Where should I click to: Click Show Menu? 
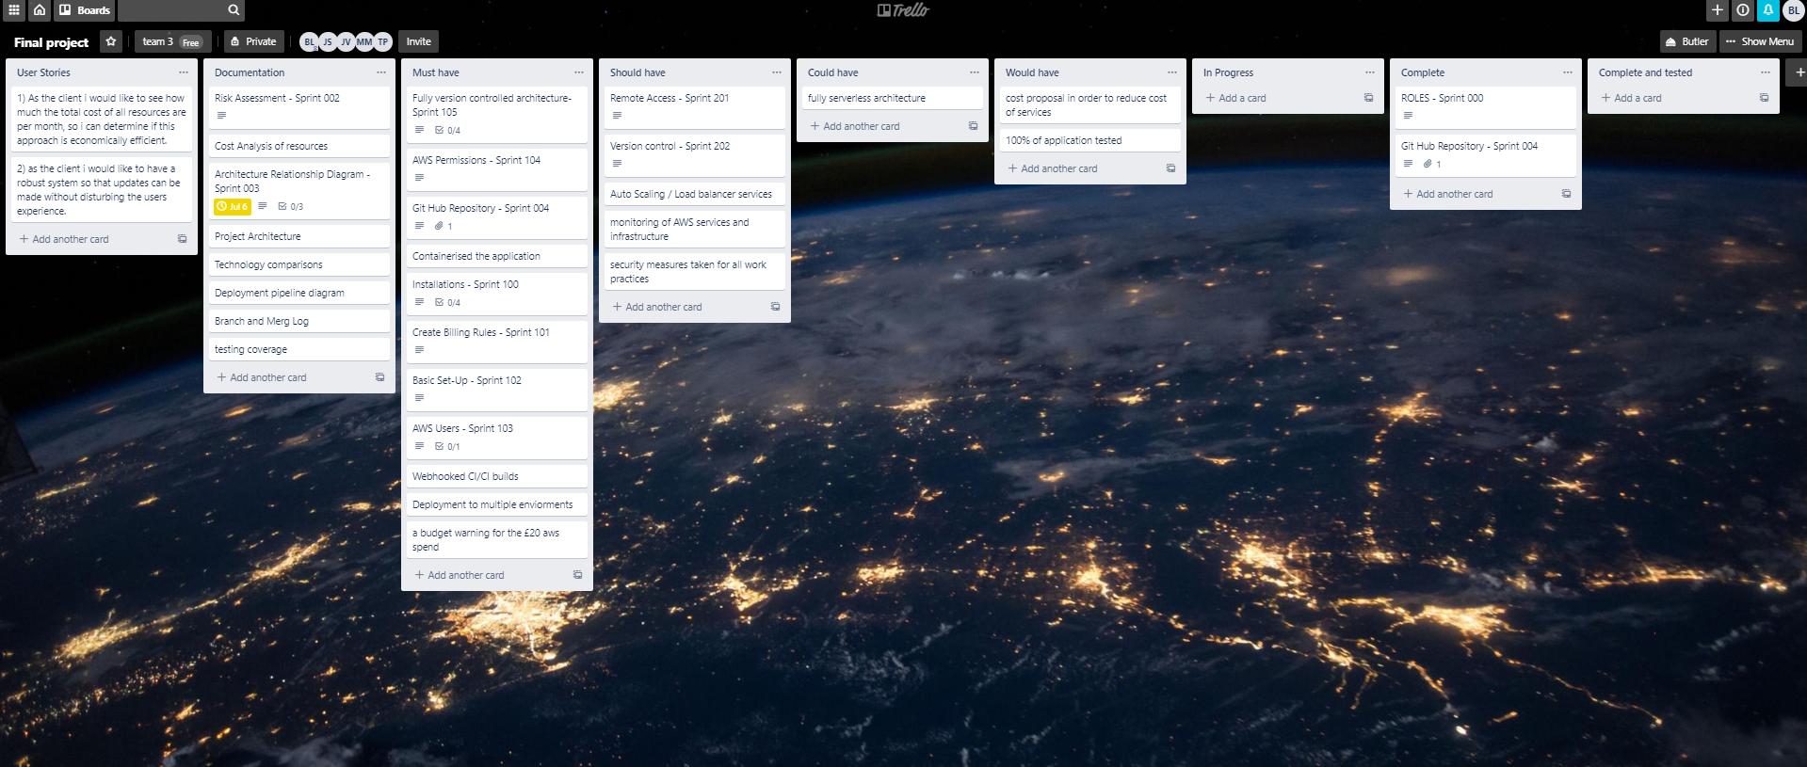1760,41
